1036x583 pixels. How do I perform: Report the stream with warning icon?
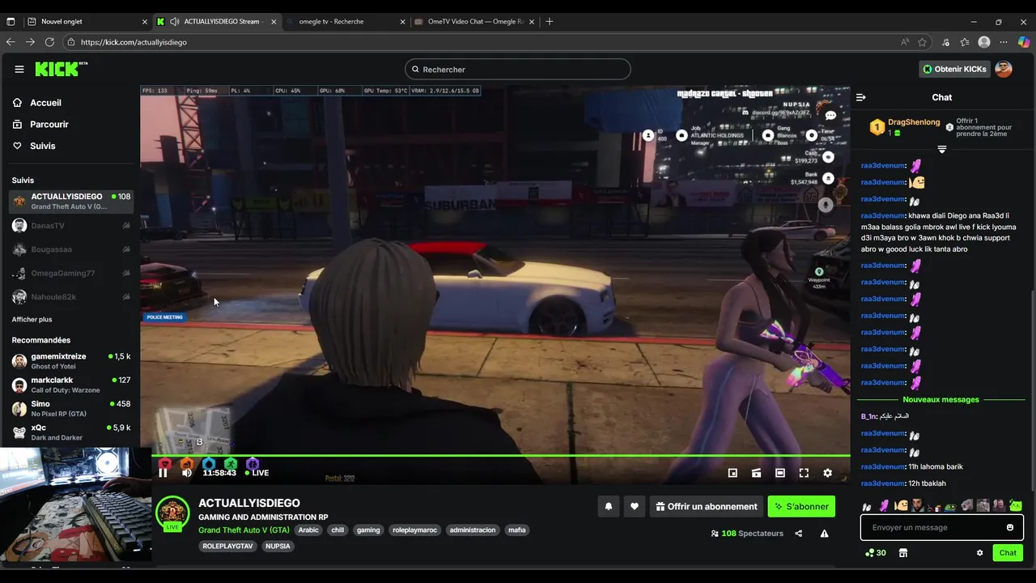[x=824, y=534]
